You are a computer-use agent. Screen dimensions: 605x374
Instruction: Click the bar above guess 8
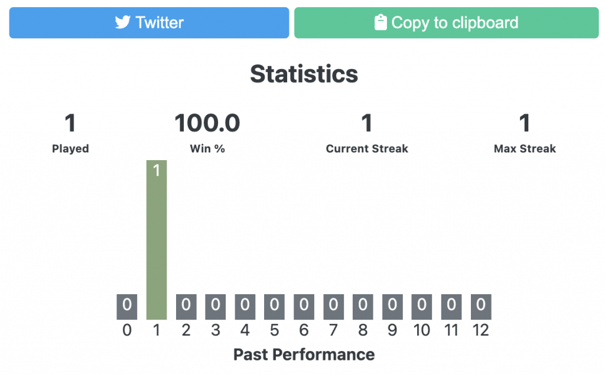tap(362, 306)
